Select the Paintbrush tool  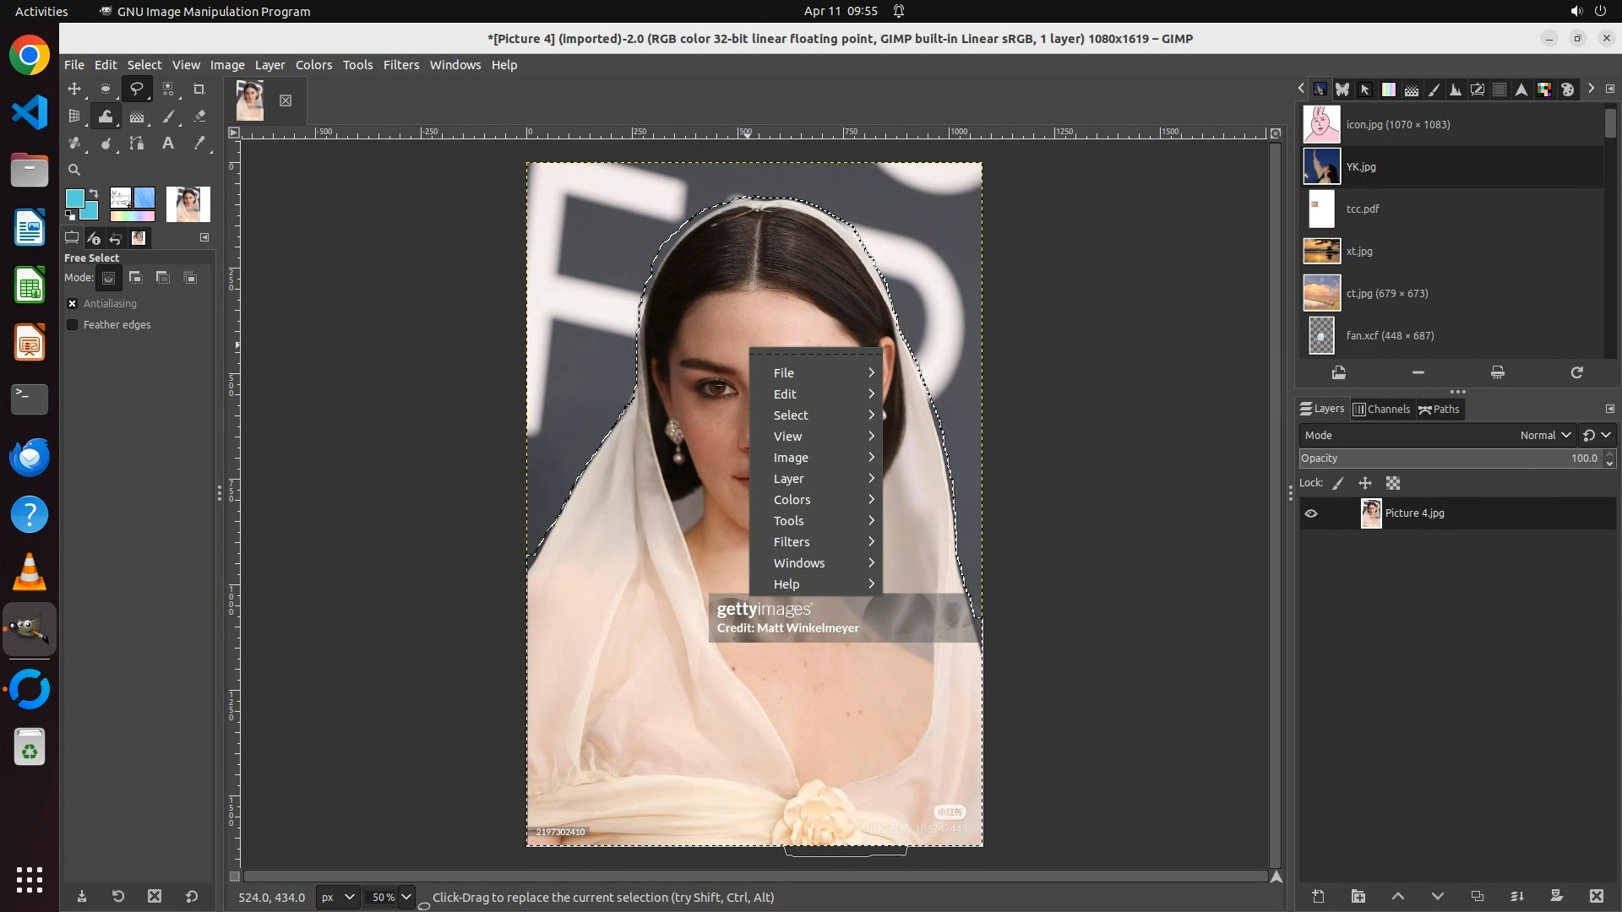pos(168,117)
